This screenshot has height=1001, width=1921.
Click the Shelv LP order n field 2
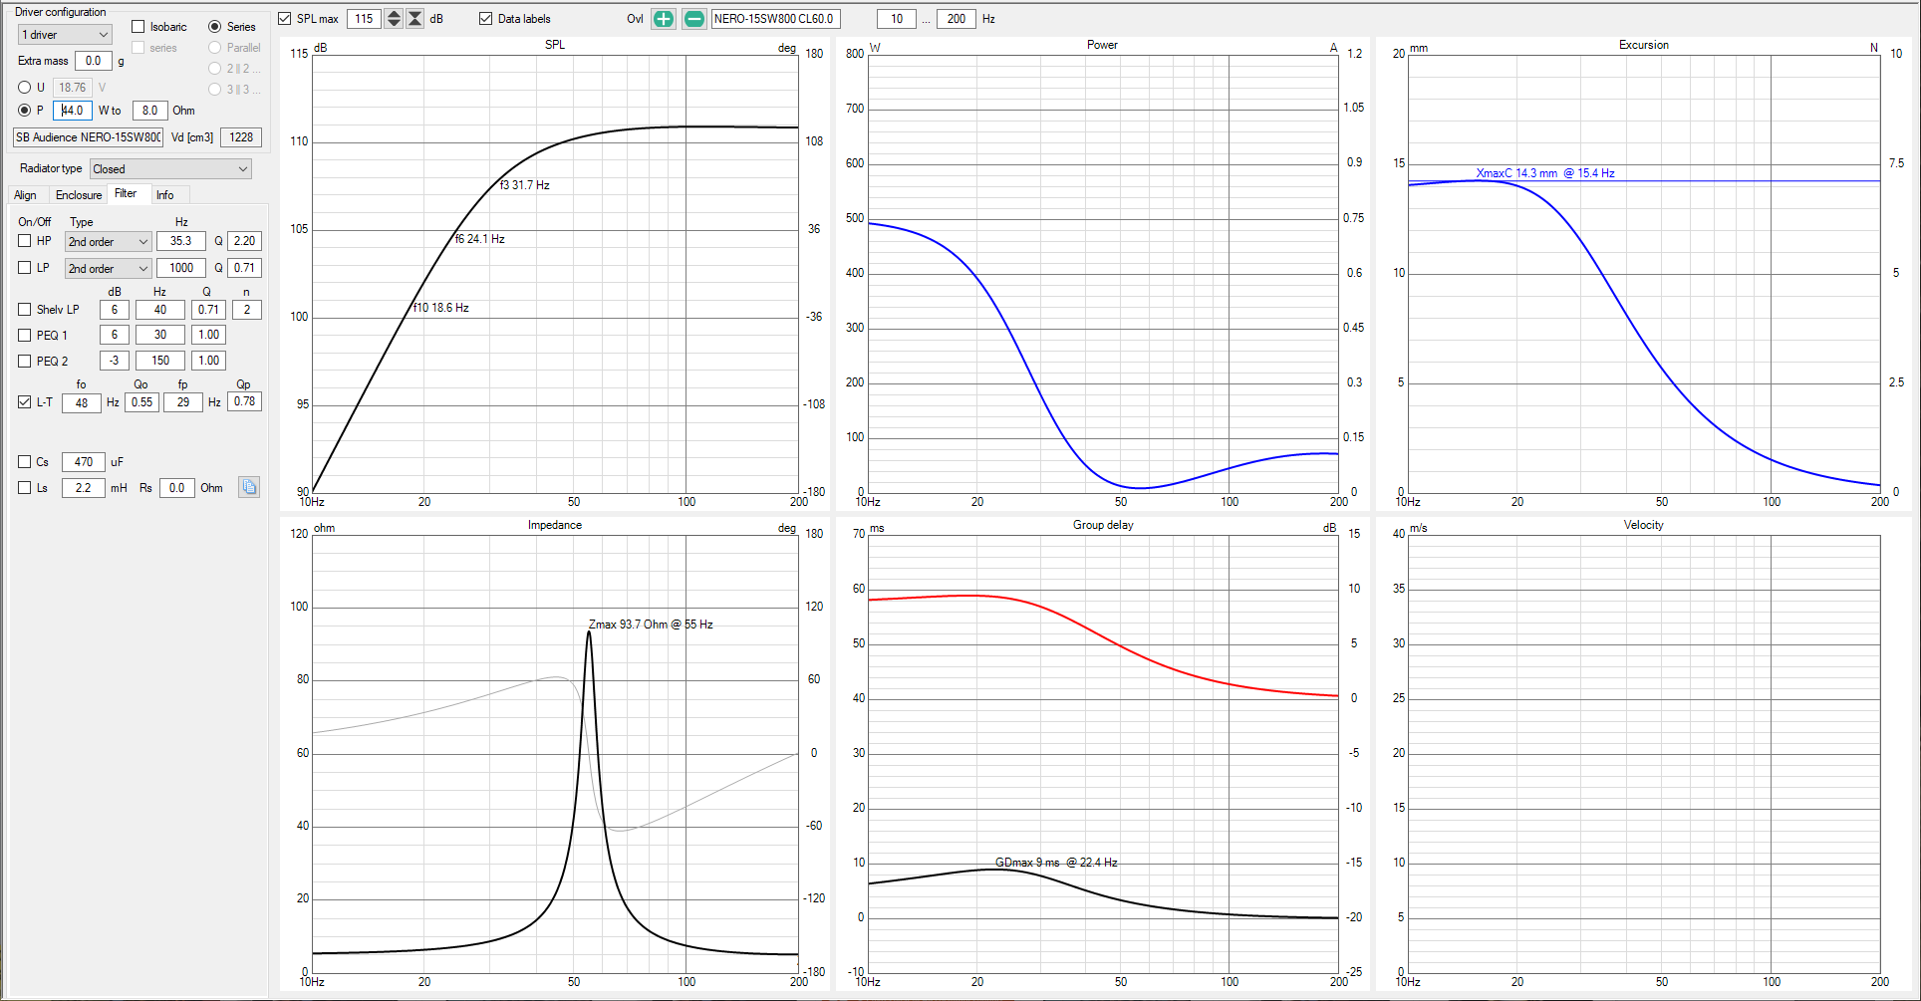coord(247,310)
